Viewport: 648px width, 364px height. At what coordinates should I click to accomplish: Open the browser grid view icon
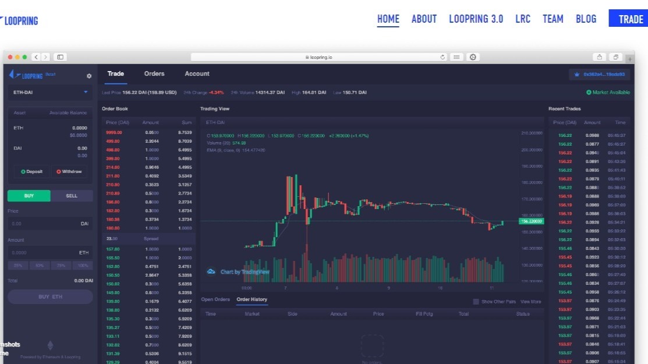[x=456, y=57]
